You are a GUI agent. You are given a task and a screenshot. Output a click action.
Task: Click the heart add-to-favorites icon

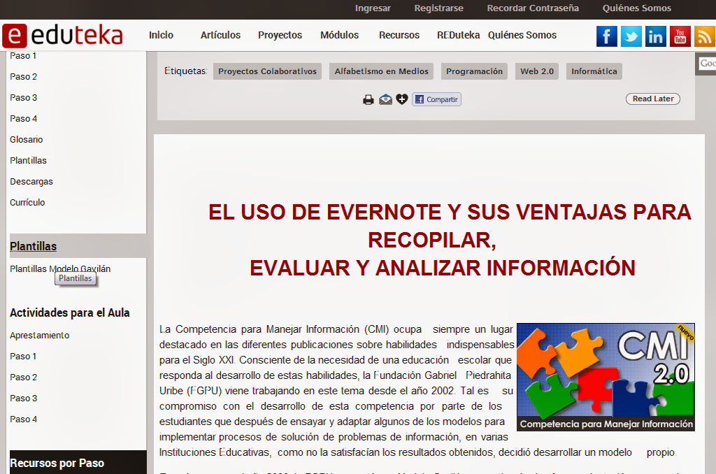point(401,99)
